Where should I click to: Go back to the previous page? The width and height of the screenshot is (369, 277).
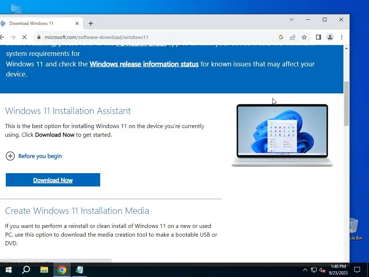(x=2, y=37)
